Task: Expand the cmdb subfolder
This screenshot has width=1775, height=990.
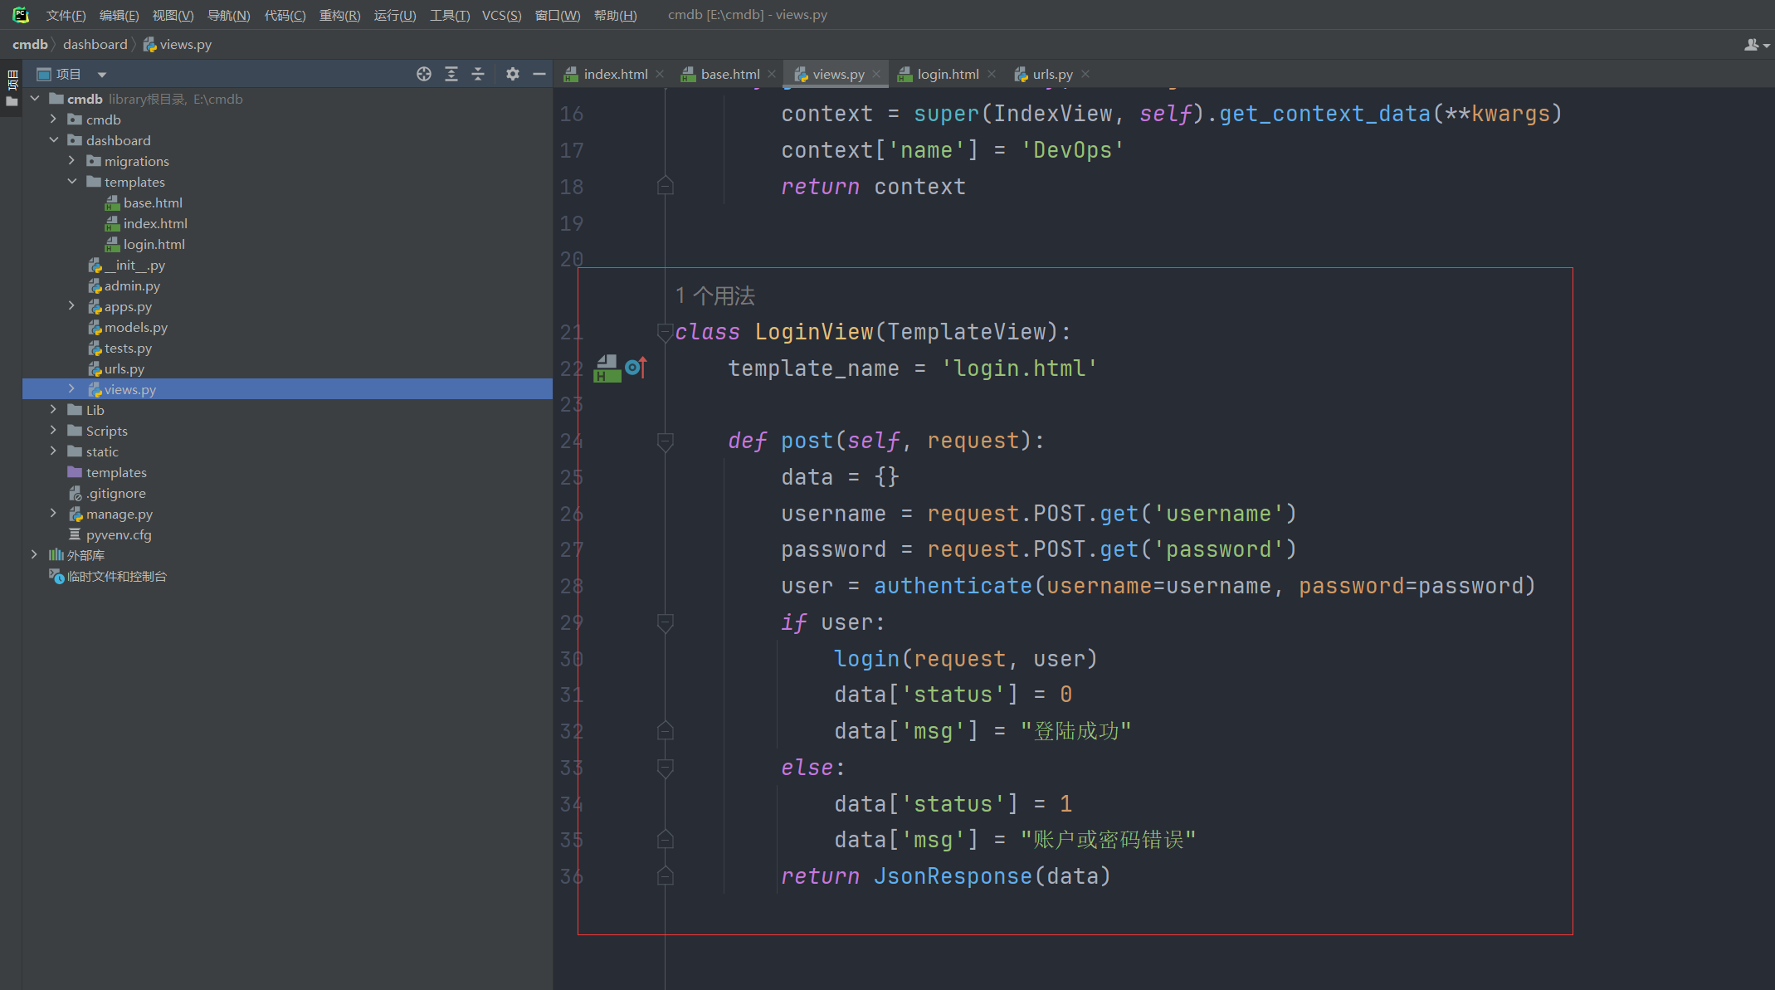Action: 53,119
